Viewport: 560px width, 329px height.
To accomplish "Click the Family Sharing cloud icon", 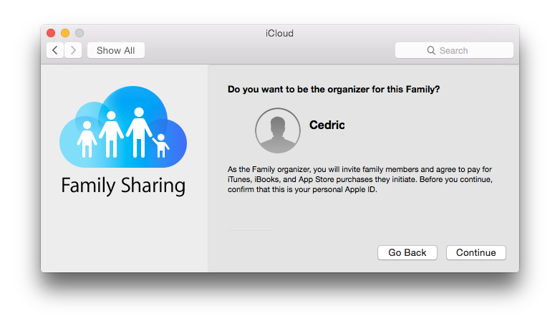I will coord(123,127).
